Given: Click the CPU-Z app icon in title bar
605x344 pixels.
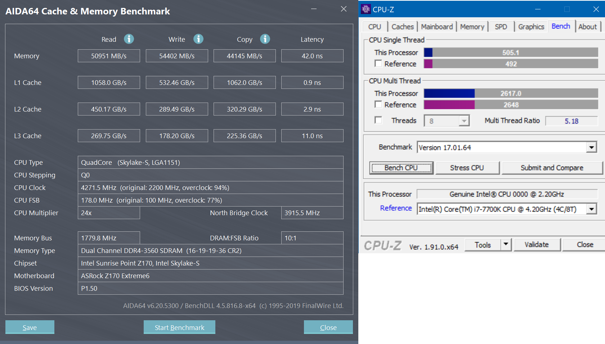Looking at the screenshot, I should click(x=366, y=9).
